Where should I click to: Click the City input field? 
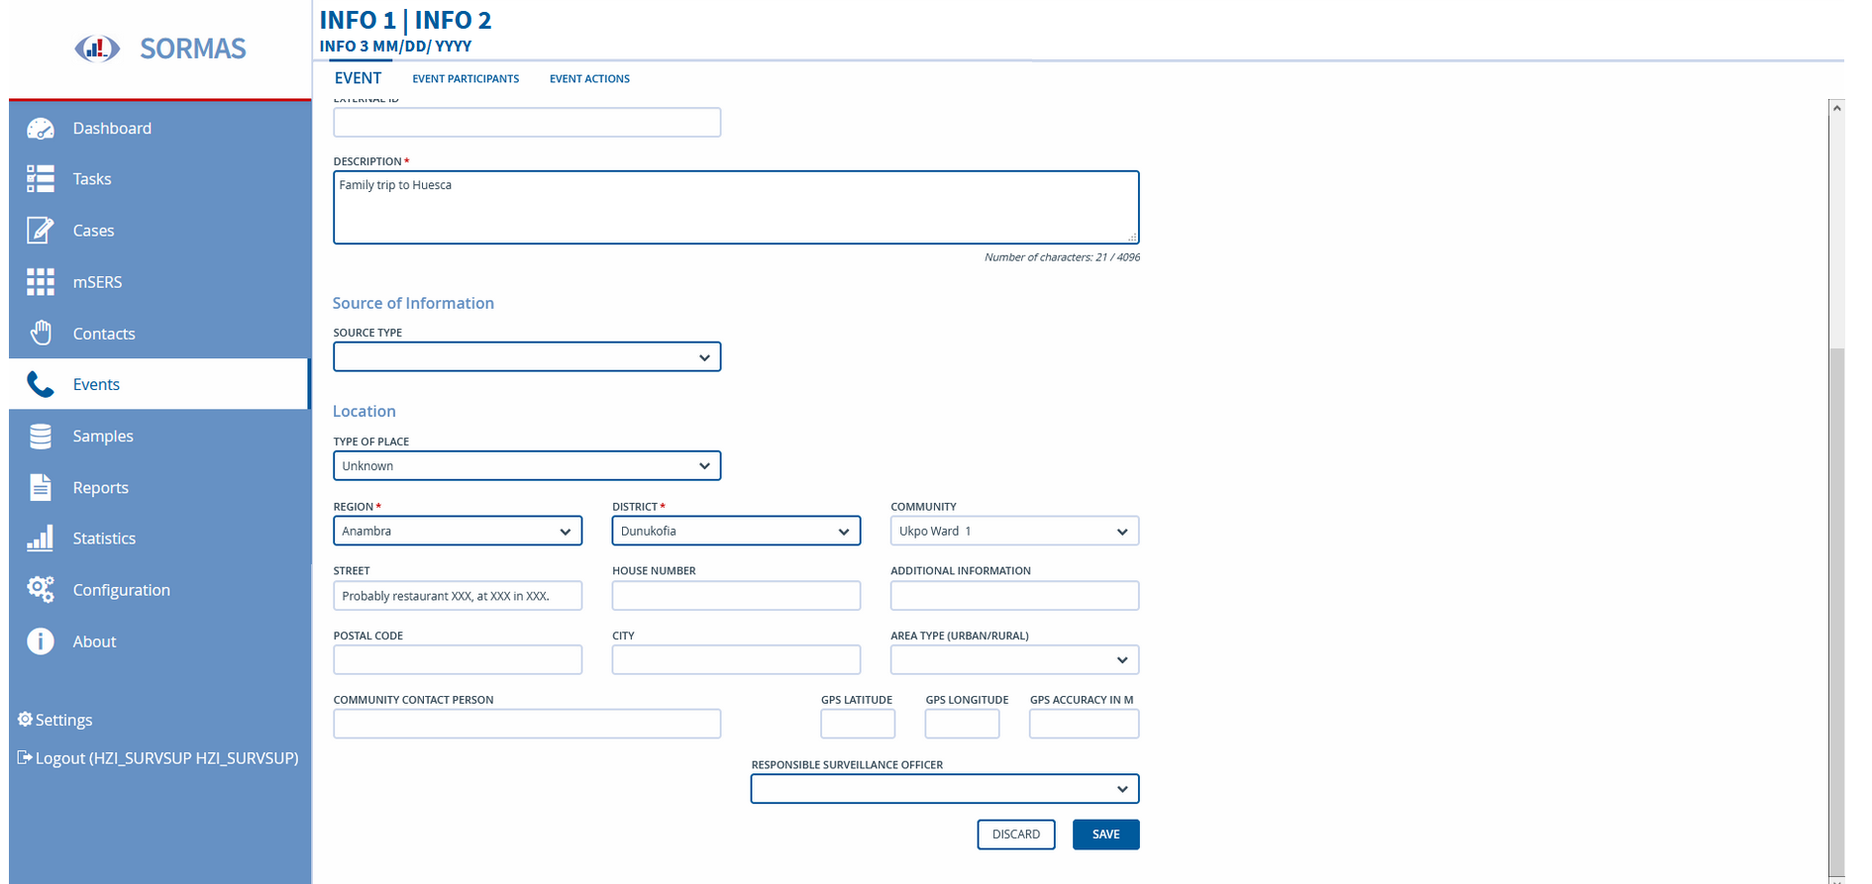736,660
